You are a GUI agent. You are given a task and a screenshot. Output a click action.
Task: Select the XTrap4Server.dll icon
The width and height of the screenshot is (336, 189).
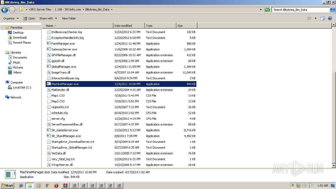coord(49,165)
